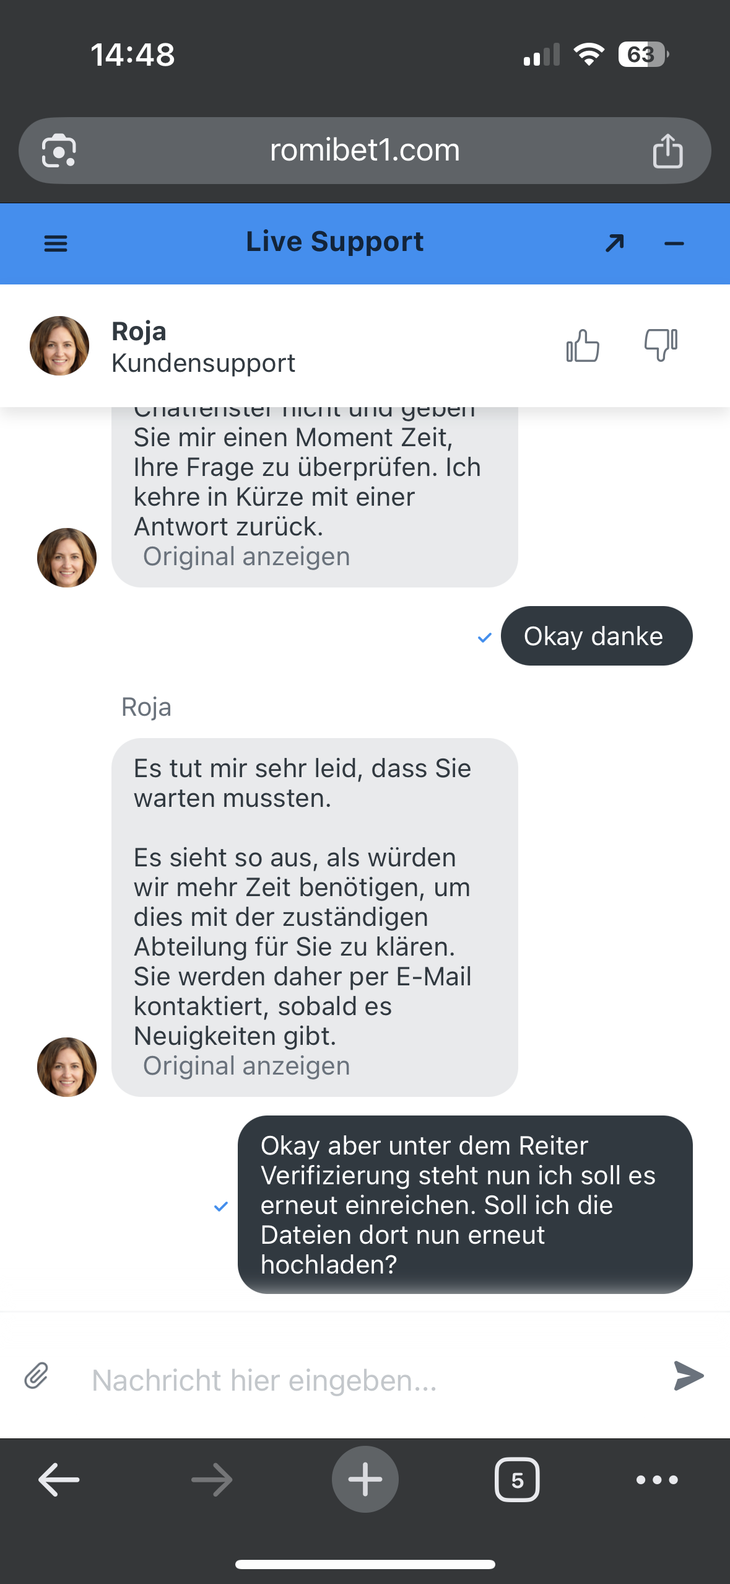Open a new tab with the plus button

365,1479
